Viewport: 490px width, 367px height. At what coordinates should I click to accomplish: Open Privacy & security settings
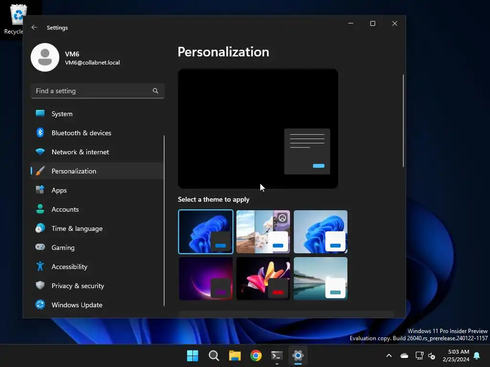click(x=98, y=285)
